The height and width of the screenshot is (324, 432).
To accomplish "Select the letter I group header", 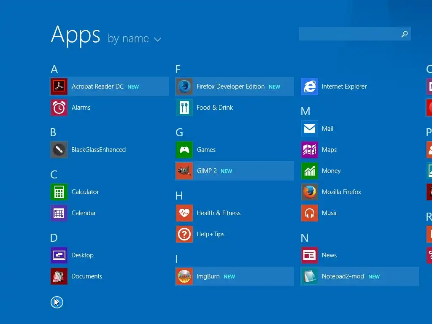I will coord(177,259).
